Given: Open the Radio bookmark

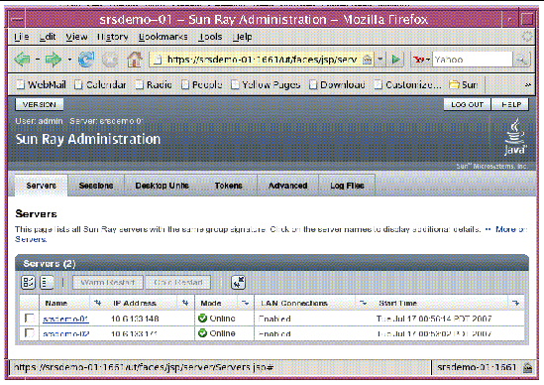Looking at the screenshot, I should [154, 84].
